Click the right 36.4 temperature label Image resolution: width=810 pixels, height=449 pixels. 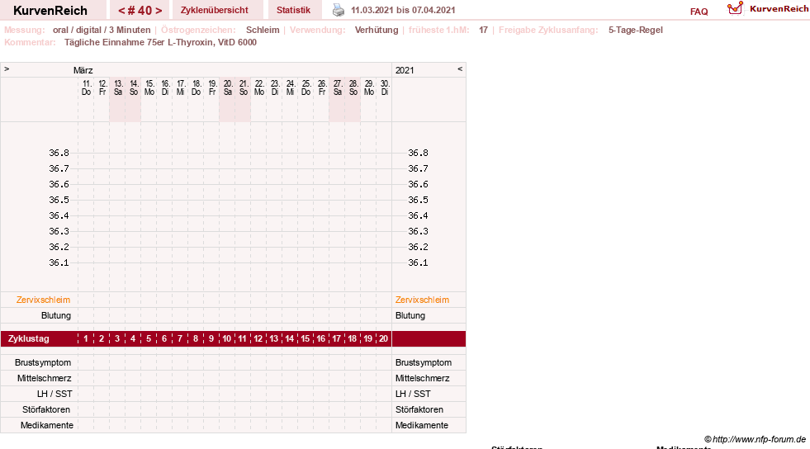(x=418, y=215)
